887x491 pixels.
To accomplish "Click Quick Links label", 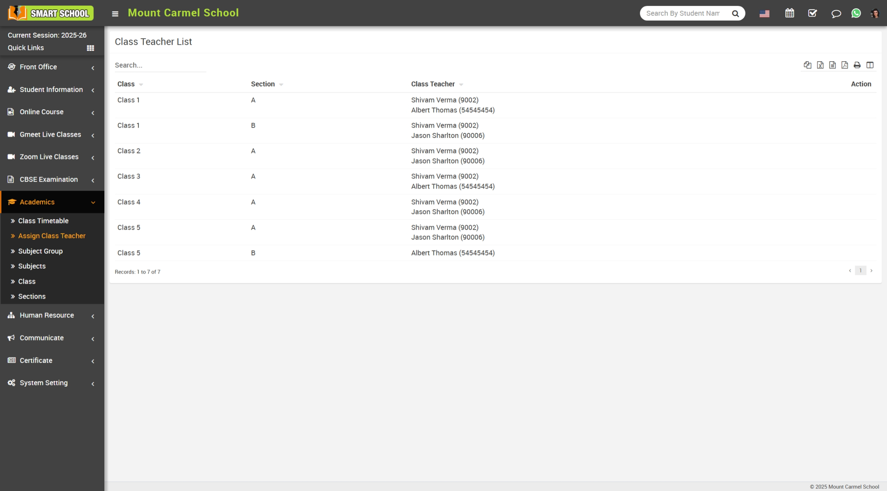I will (26, 48).
